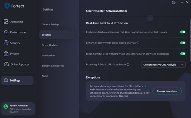
Task: Click the Settings gear icon in sidebar
Action: click(6, 80)
